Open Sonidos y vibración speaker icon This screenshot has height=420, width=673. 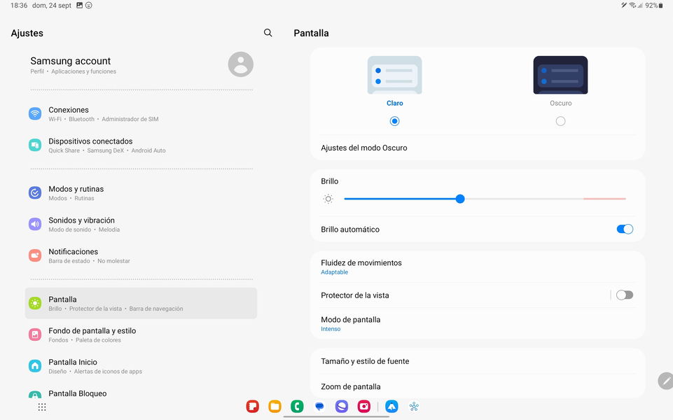[35, 224]
